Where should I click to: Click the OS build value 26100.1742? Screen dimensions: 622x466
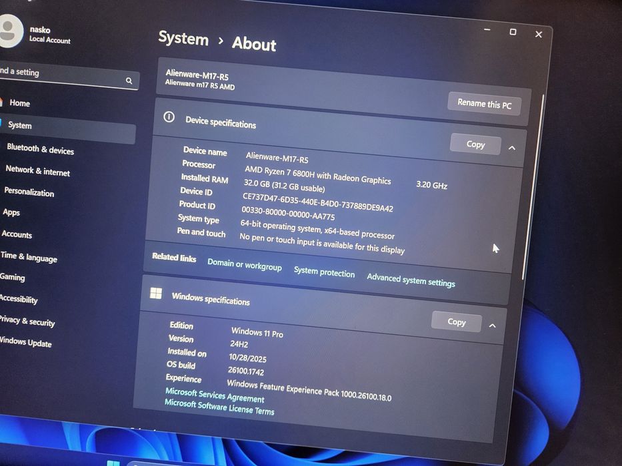(x=246, y=371)
